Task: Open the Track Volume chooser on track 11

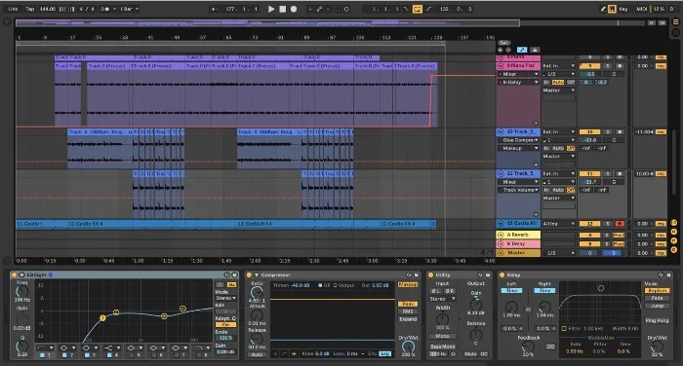Action: tap(518, 190)
